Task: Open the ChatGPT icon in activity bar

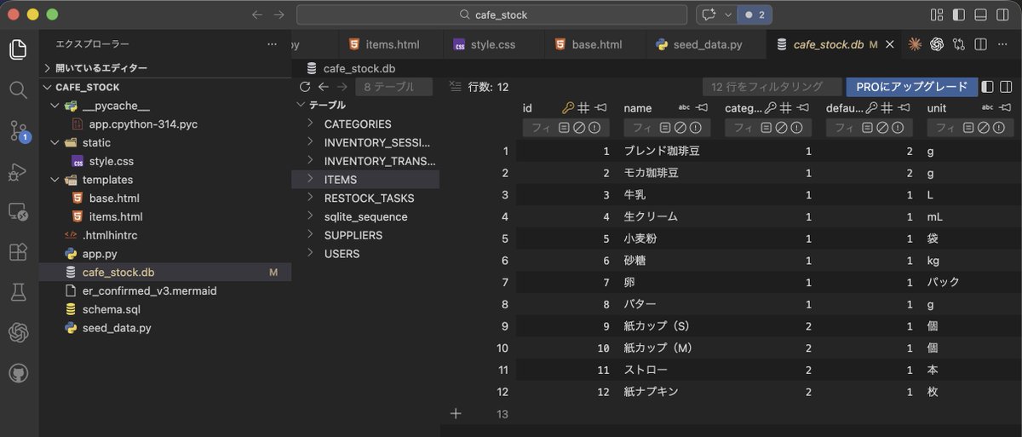Action: pyautogui.click(x=18, y=333)
